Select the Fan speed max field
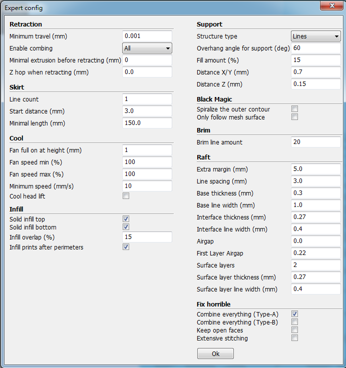Screen dimensions: 346x368 147,174
